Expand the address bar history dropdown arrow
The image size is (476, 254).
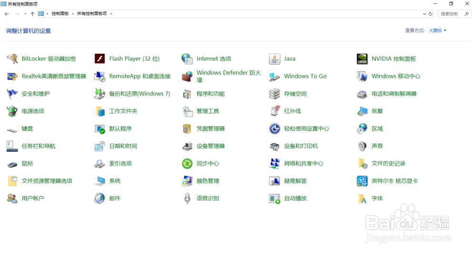[x=424, y=14]
